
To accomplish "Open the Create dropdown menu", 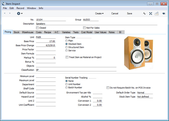I will (99, 13).
